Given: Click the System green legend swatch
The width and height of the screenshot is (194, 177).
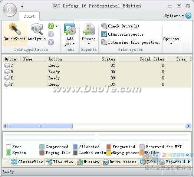Looking at the screenshot, I should 9,153.
